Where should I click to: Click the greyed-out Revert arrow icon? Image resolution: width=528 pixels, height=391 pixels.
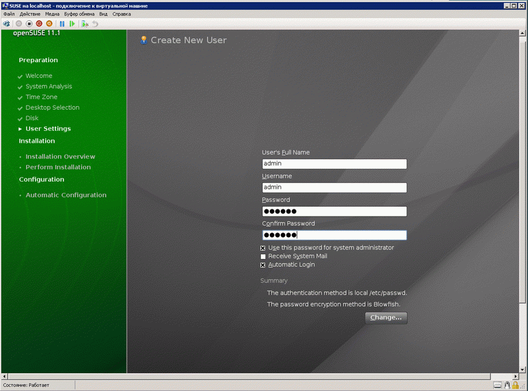95,24
